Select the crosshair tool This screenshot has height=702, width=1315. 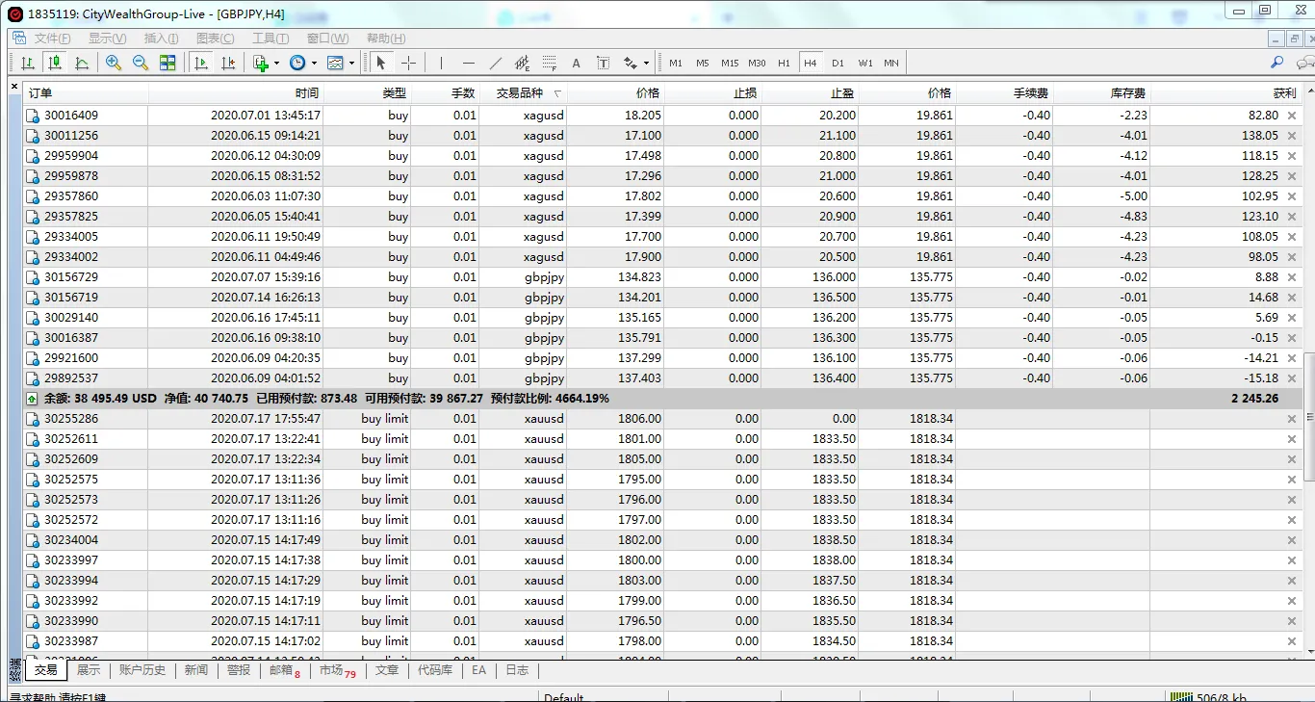(408, 63)
